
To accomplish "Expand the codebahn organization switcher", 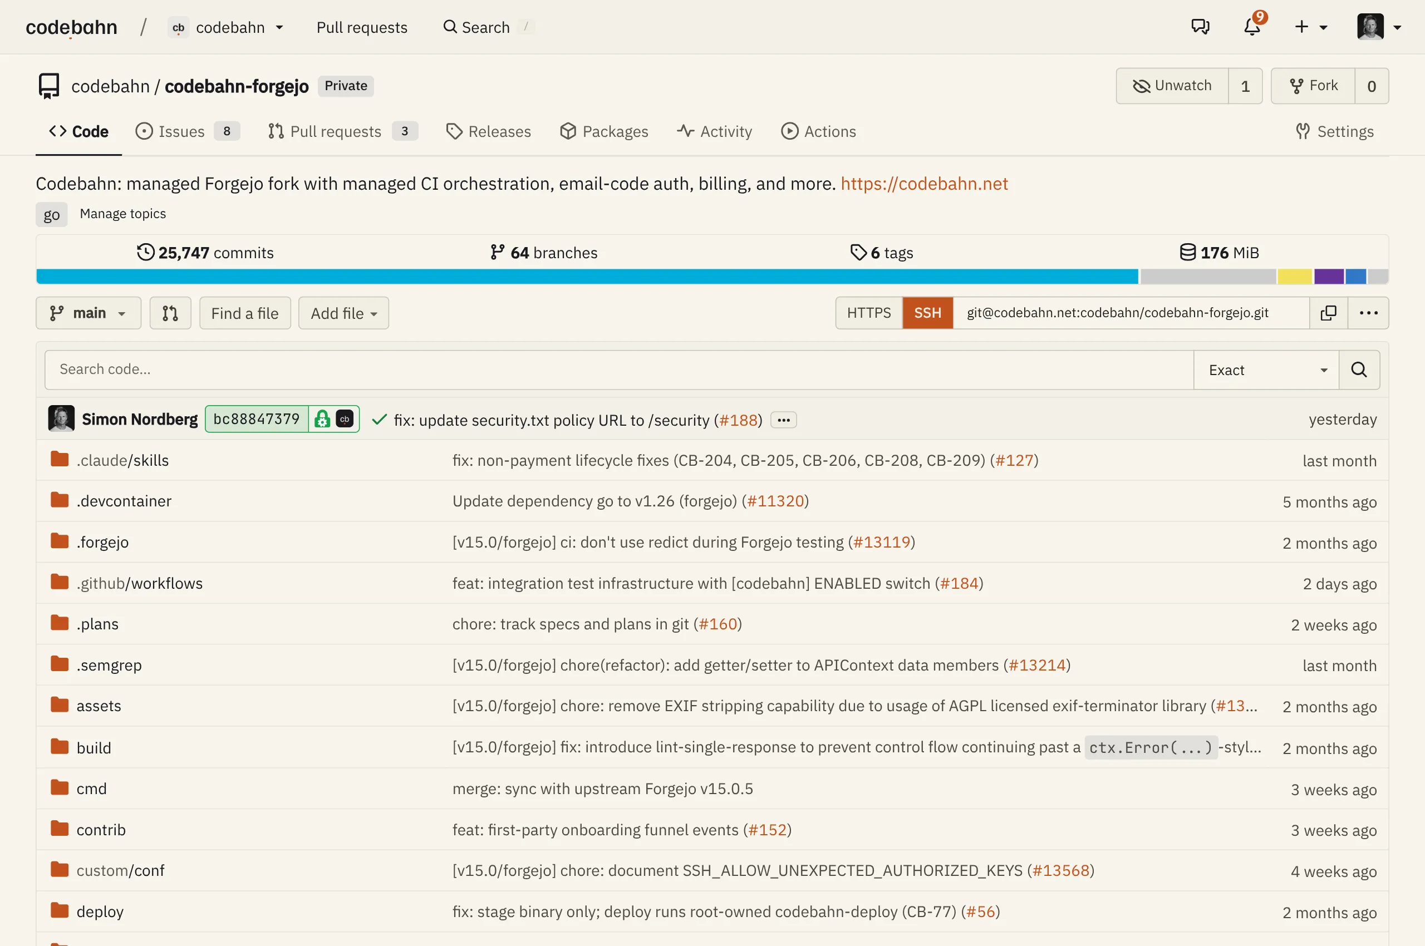I will point(227,27).
